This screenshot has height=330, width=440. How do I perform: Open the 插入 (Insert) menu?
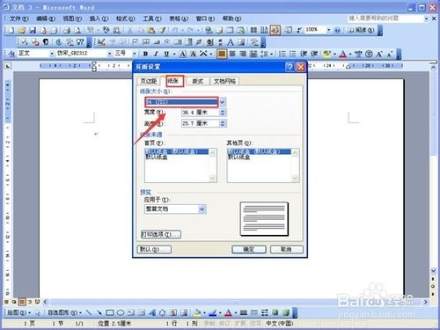pos(99,18)
